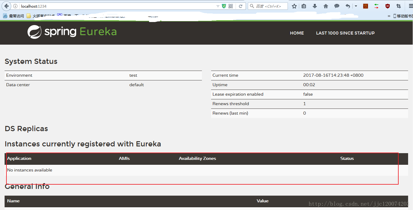413x210 pixels.
Task: Select the 'test' environment value
Action: (x=133, y=75)
